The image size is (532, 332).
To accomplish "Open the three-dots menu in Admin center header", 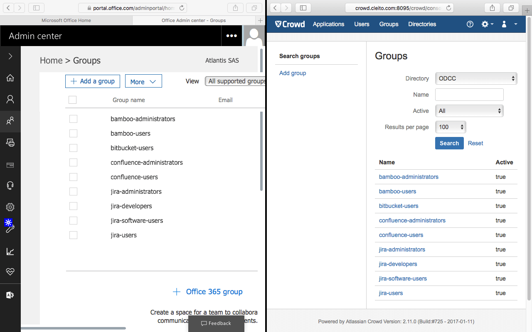I will 232,36.
